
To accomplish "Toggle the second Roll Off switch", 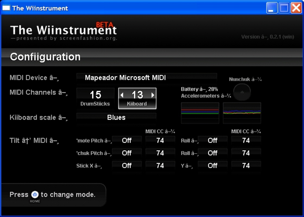I will click(213, 153).
